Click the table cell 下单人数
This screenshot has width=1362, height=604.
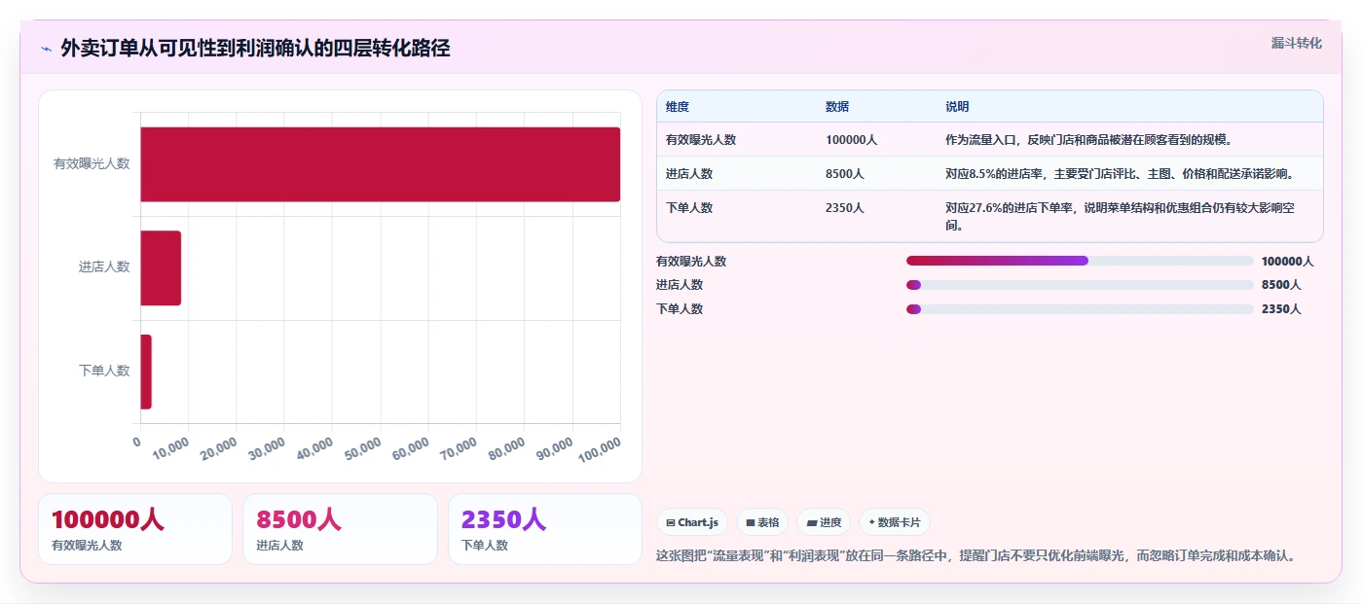(x=689, y=208)
